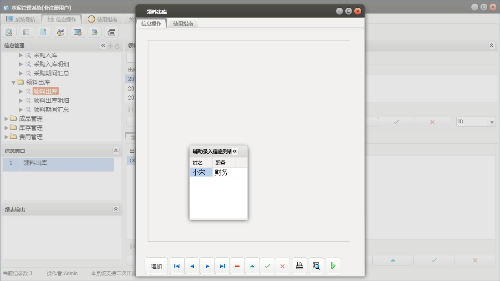Collapse the 信息窗口 panel
500x281 pixels.
116,151
